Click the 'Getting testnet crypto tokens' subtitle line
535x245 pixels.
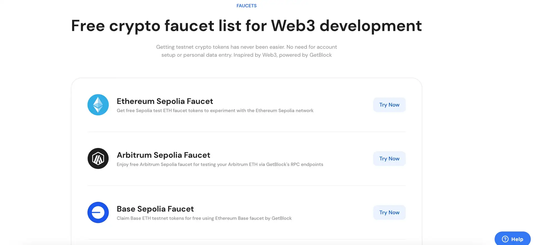click(246, 47)
